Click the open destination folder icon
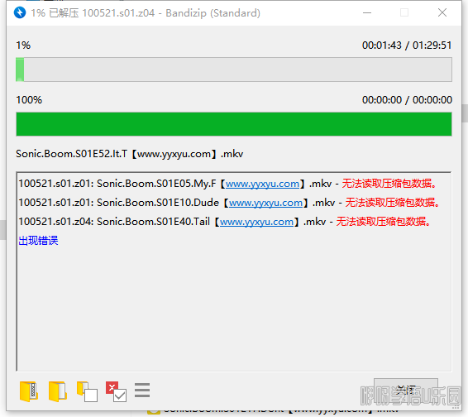This screenshot has width=468, height=417. pyautogui.click(x=58, y=391)
